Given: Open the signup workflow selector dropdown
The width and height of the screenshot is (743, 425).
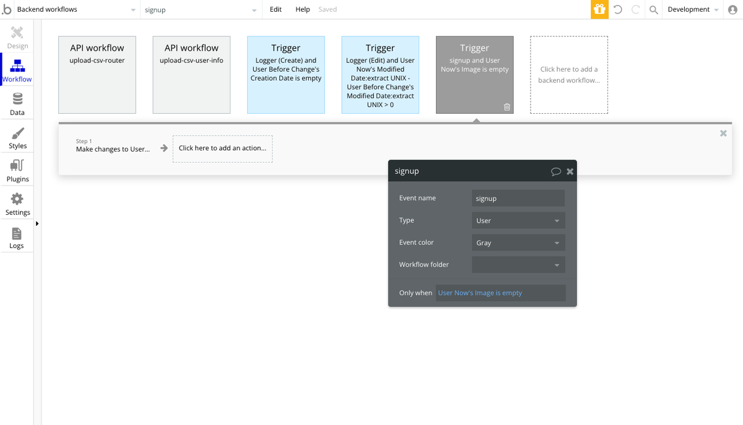Looking at the screenshot, I should pos(201,9).
